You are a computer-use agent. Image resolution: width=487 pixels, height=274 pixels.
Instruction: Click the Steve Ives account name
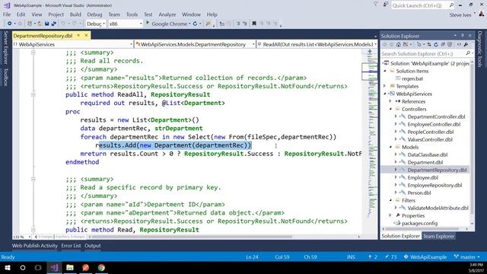tap(460, 14)
